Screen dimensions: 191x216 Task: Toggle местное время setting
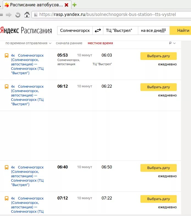pos(100,43)
